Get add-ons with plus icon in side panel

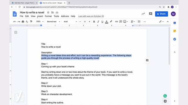pos(174,52)
